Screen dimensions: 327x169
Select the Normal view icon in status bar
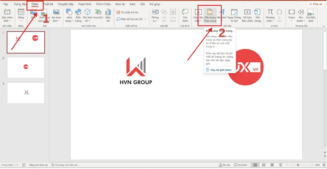(x=255, y=165)
